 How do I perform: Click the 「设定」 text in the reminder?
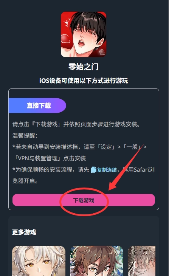click(106, 147)
